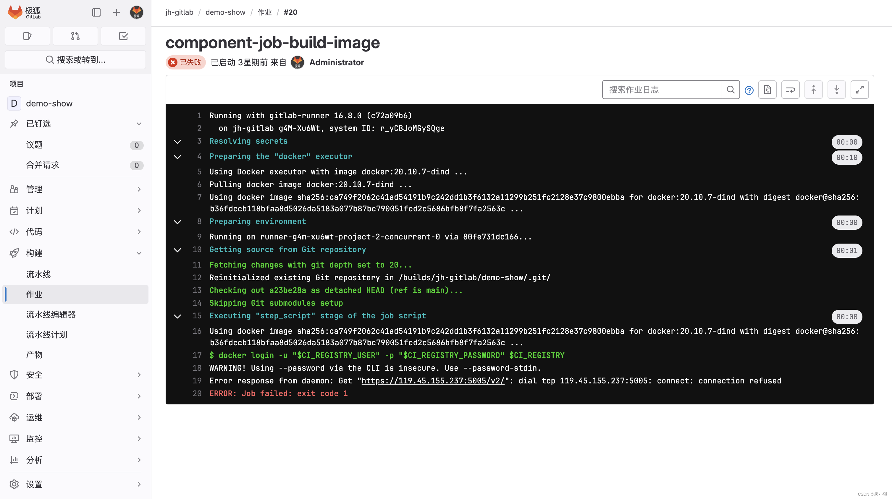Screen dimensions: 892x499
Task: Click the to-do list checkmark icon
Action: coord(123,36)
